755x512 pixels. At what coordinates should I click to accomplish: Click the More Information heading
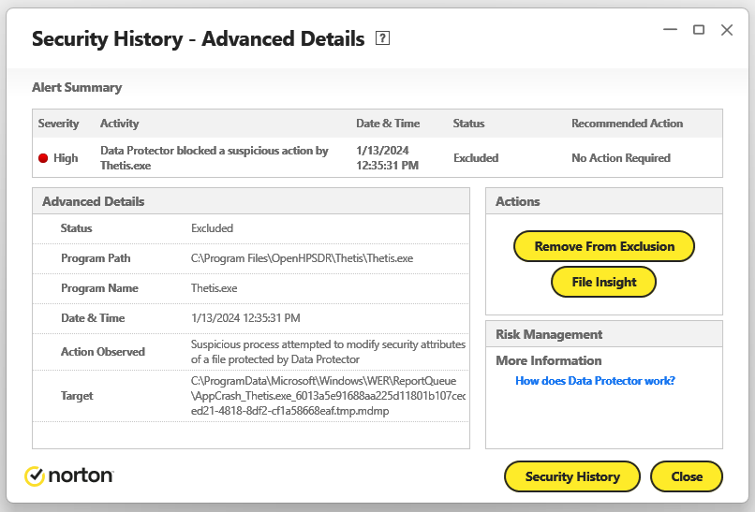[x=548, y=360]
